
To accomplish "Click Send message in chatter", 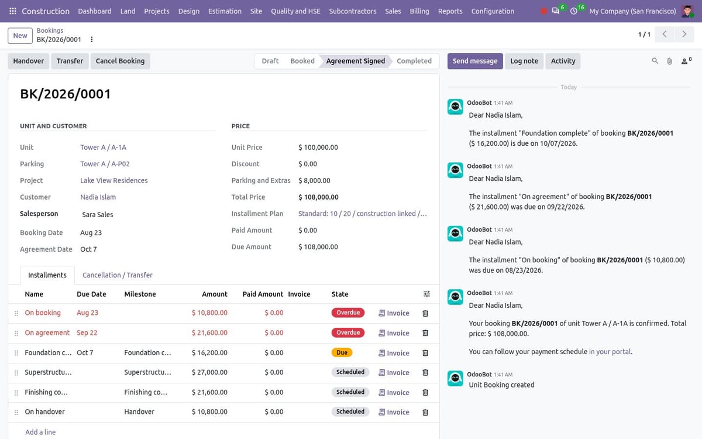I will (475, 61).
